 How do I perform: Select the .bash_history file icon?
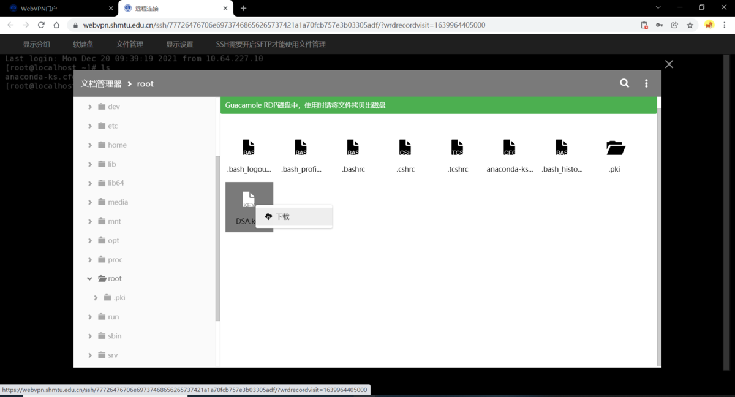tap(561, 148)
